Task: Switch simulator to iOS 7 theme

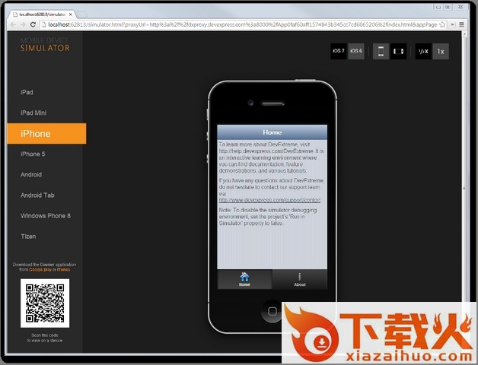Action: pos(339,51)
